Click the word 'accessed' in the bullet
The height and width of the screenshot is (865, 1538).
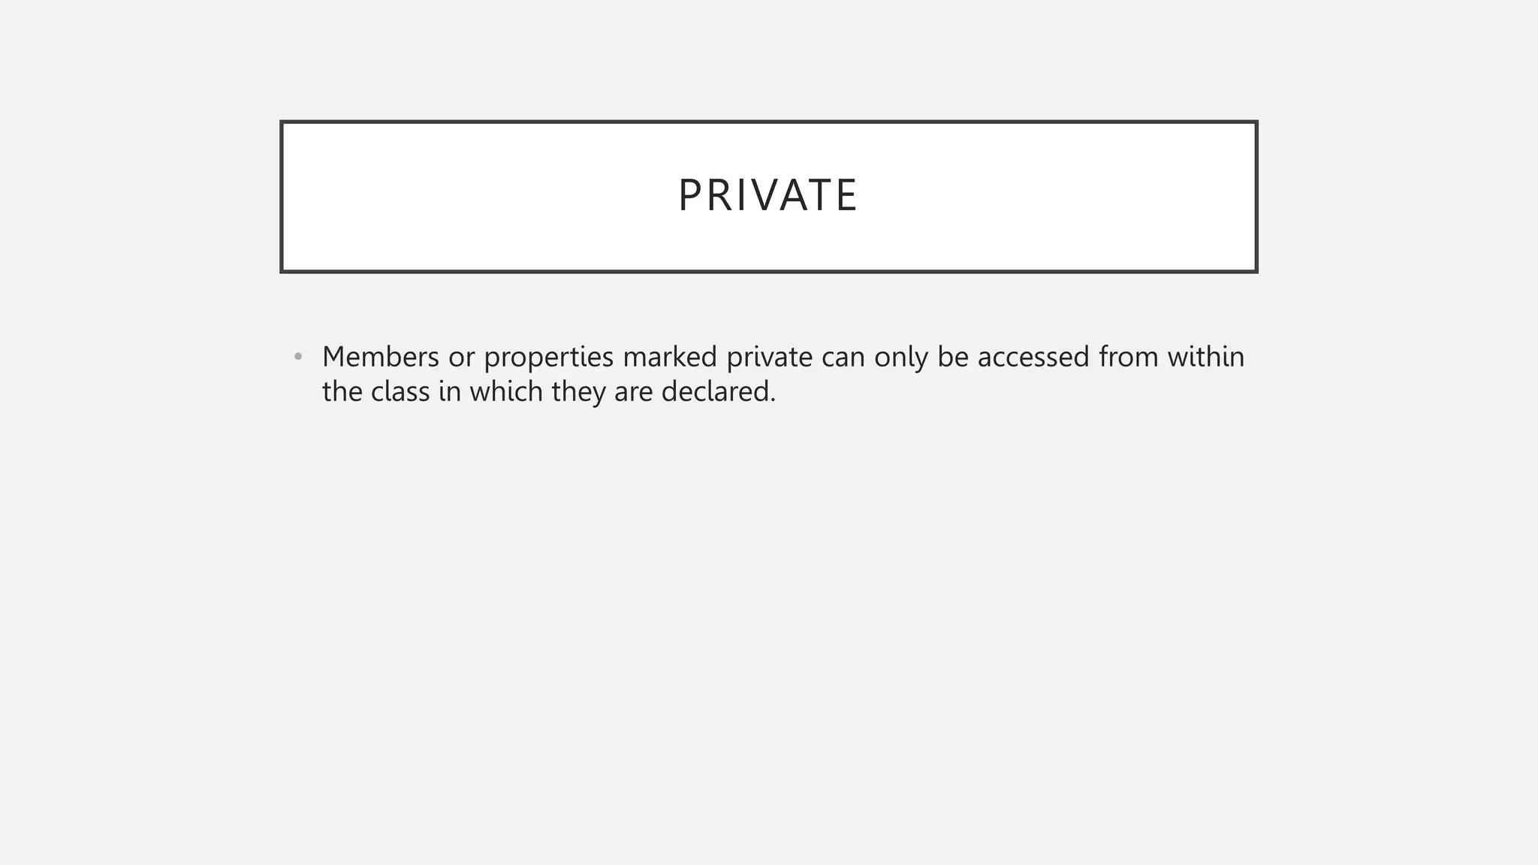click(x=1033, y=357)
